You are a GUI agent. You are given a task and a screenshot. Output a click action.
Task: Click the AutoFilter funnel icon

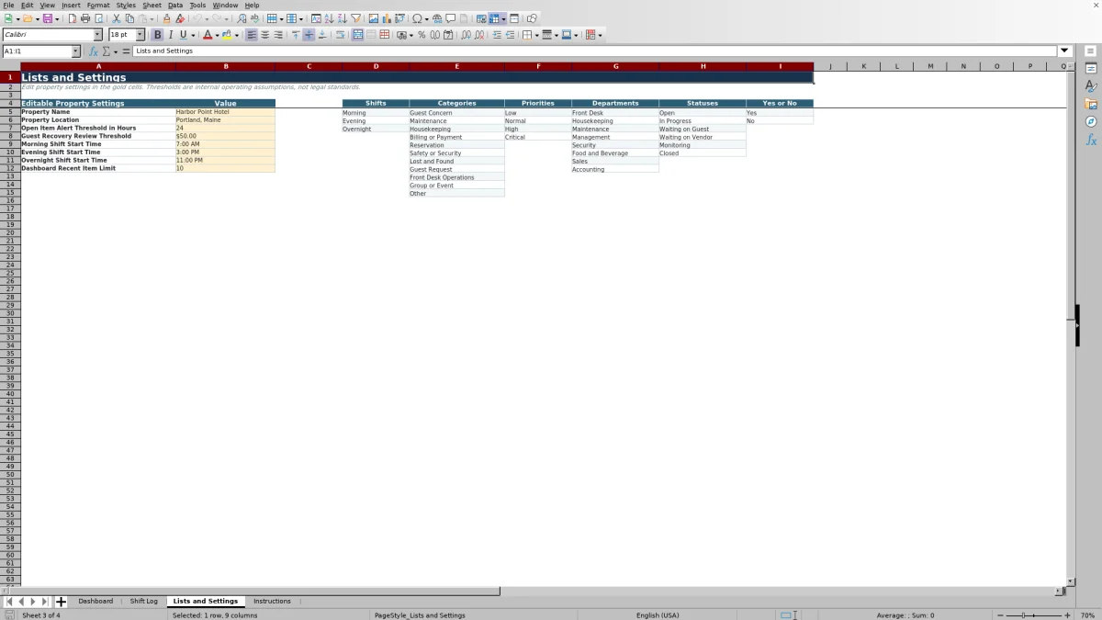(355, 18)
